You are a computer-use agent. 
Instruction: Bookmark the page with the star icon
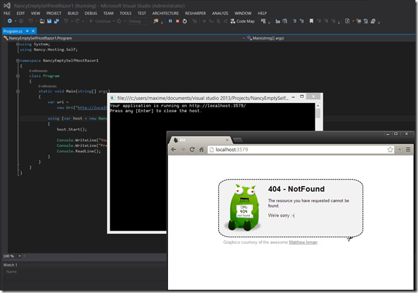click(390, 150)
